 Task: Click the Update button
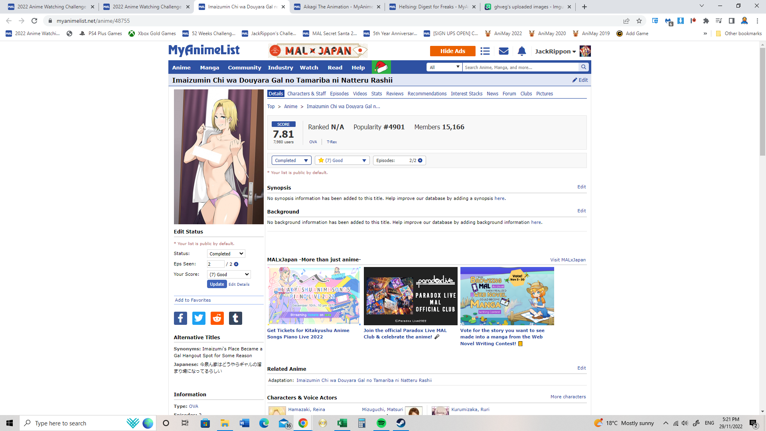coord(217,284)
